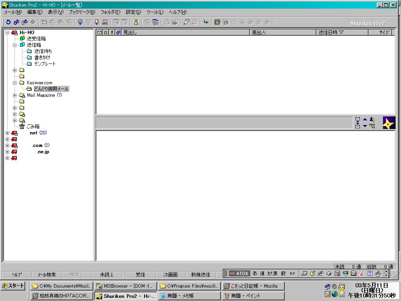Switch to 無題 - メモ帳 taskbar window
Viewport: 401px width, 301px height.
189,296
